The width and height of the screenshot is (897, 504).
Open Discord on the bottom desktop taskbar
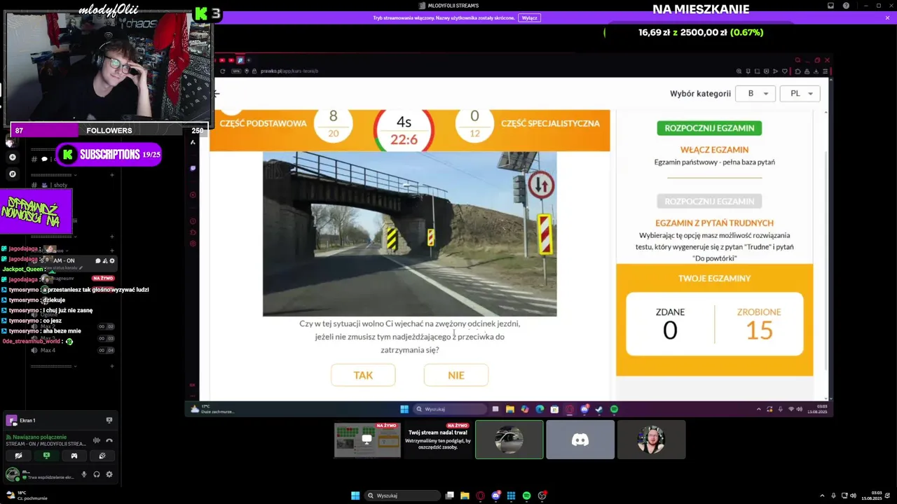(x=496, y=496)
